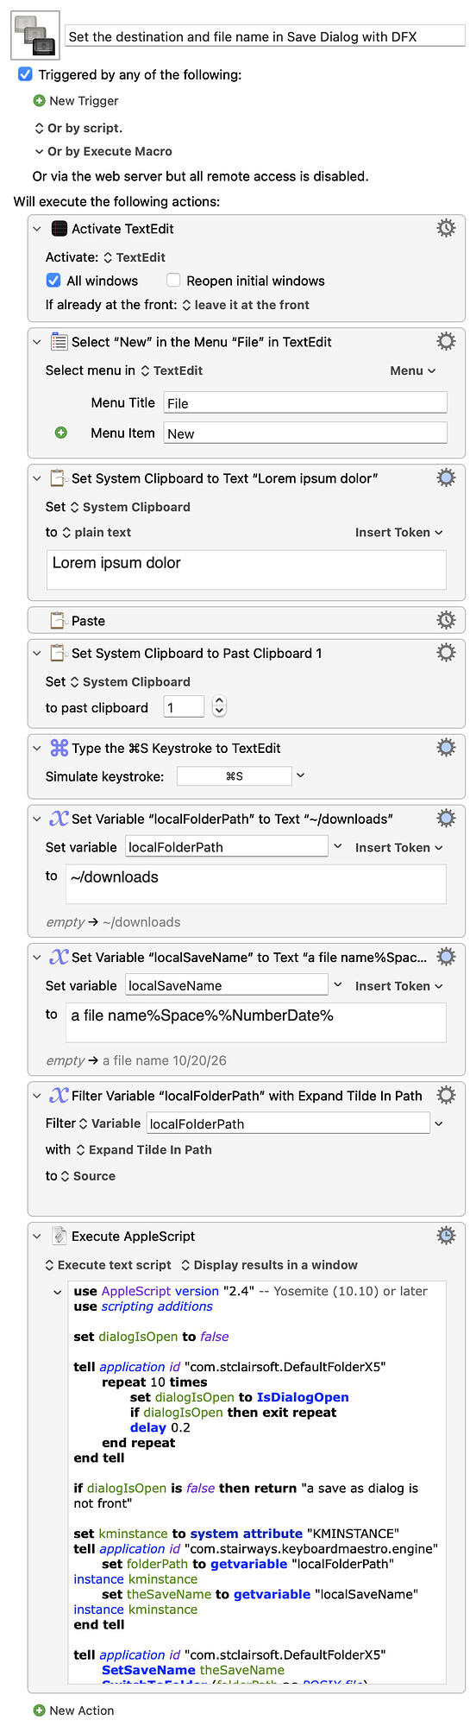Open the Menu popup in Select menu action

coord(413,370)
